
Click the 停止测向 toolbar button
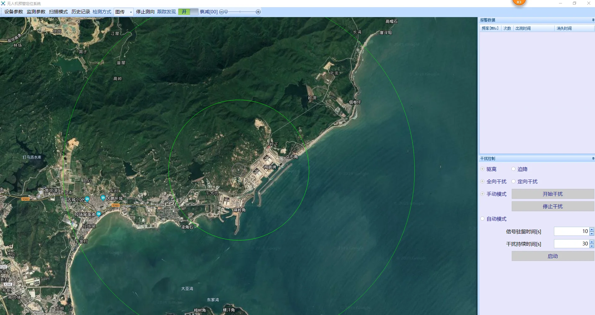coord(145,12)
